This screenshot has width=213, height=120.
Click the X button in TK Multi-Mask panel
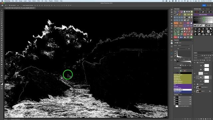tap(209, 12)
